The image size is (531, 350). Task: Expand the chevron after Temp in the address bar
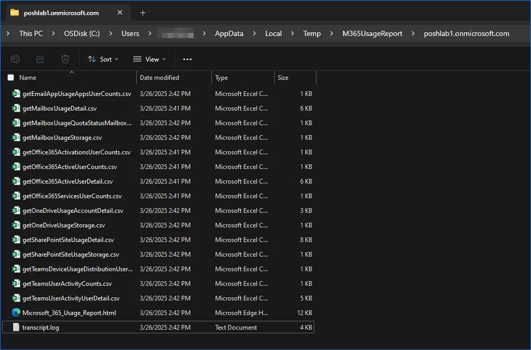coord(332,33)
